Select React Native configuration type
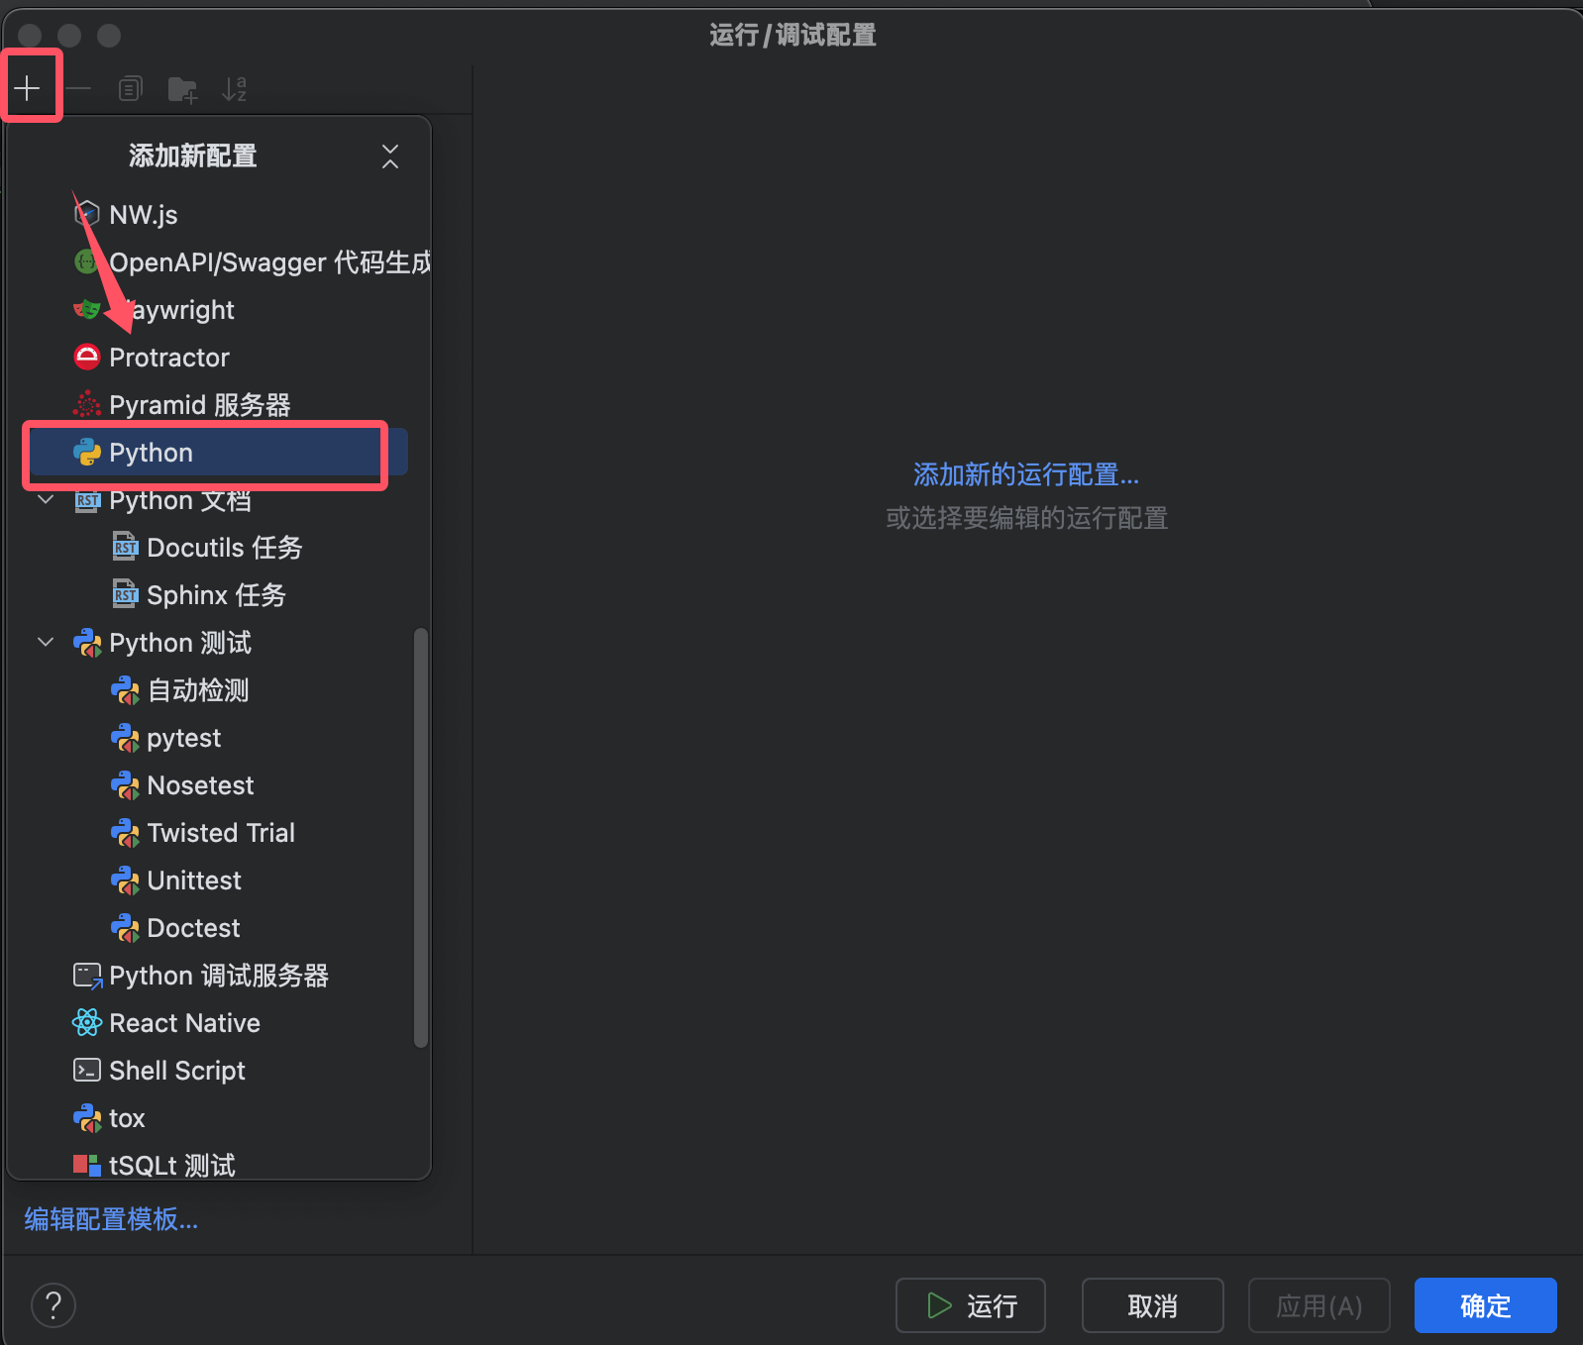This screenshot has width=1583, height=1345. [184, 1023]
